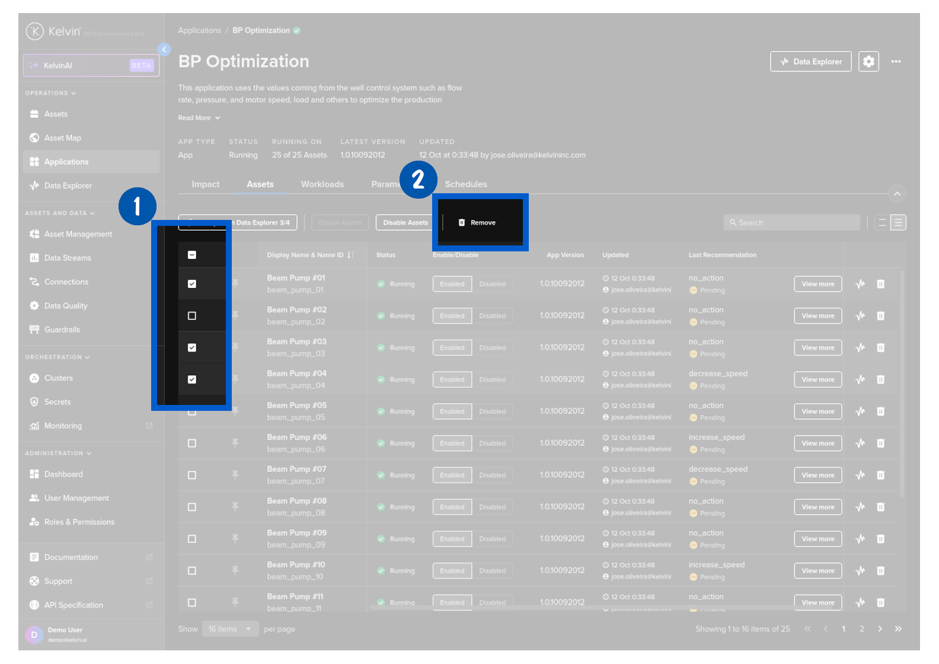Go to last page of results
Viewport: 939px width, 664px height.
coord(898,629)
